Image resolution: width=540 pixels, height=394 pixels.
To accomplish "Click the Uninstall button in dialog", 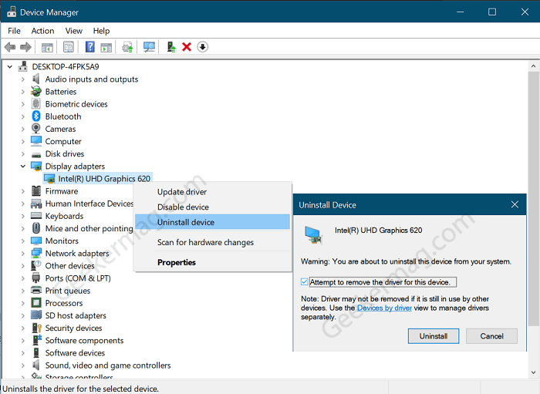I will coord(434,336).
